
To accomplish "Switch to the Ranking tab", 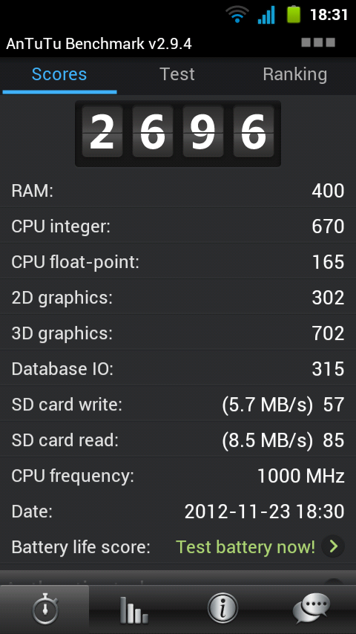I will click(x=295, y=75).
